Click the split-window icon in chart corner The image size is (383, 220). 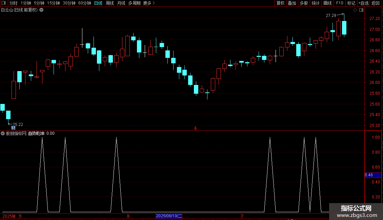(361, 10)
